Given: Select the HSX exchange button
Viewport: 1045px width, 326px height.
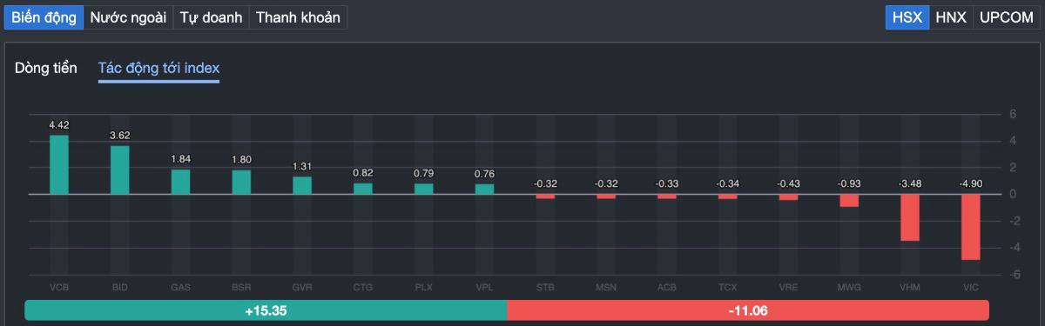Looking at the screenshot, I should [907, 17].
